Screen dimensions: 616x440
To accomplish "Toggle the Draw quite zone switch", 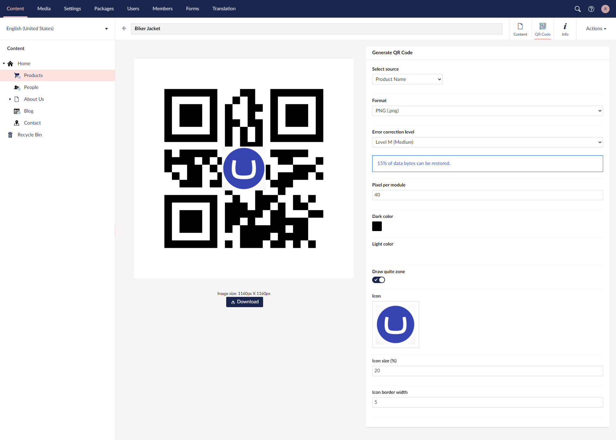I will pyautogui.click(x=379, y=280).
